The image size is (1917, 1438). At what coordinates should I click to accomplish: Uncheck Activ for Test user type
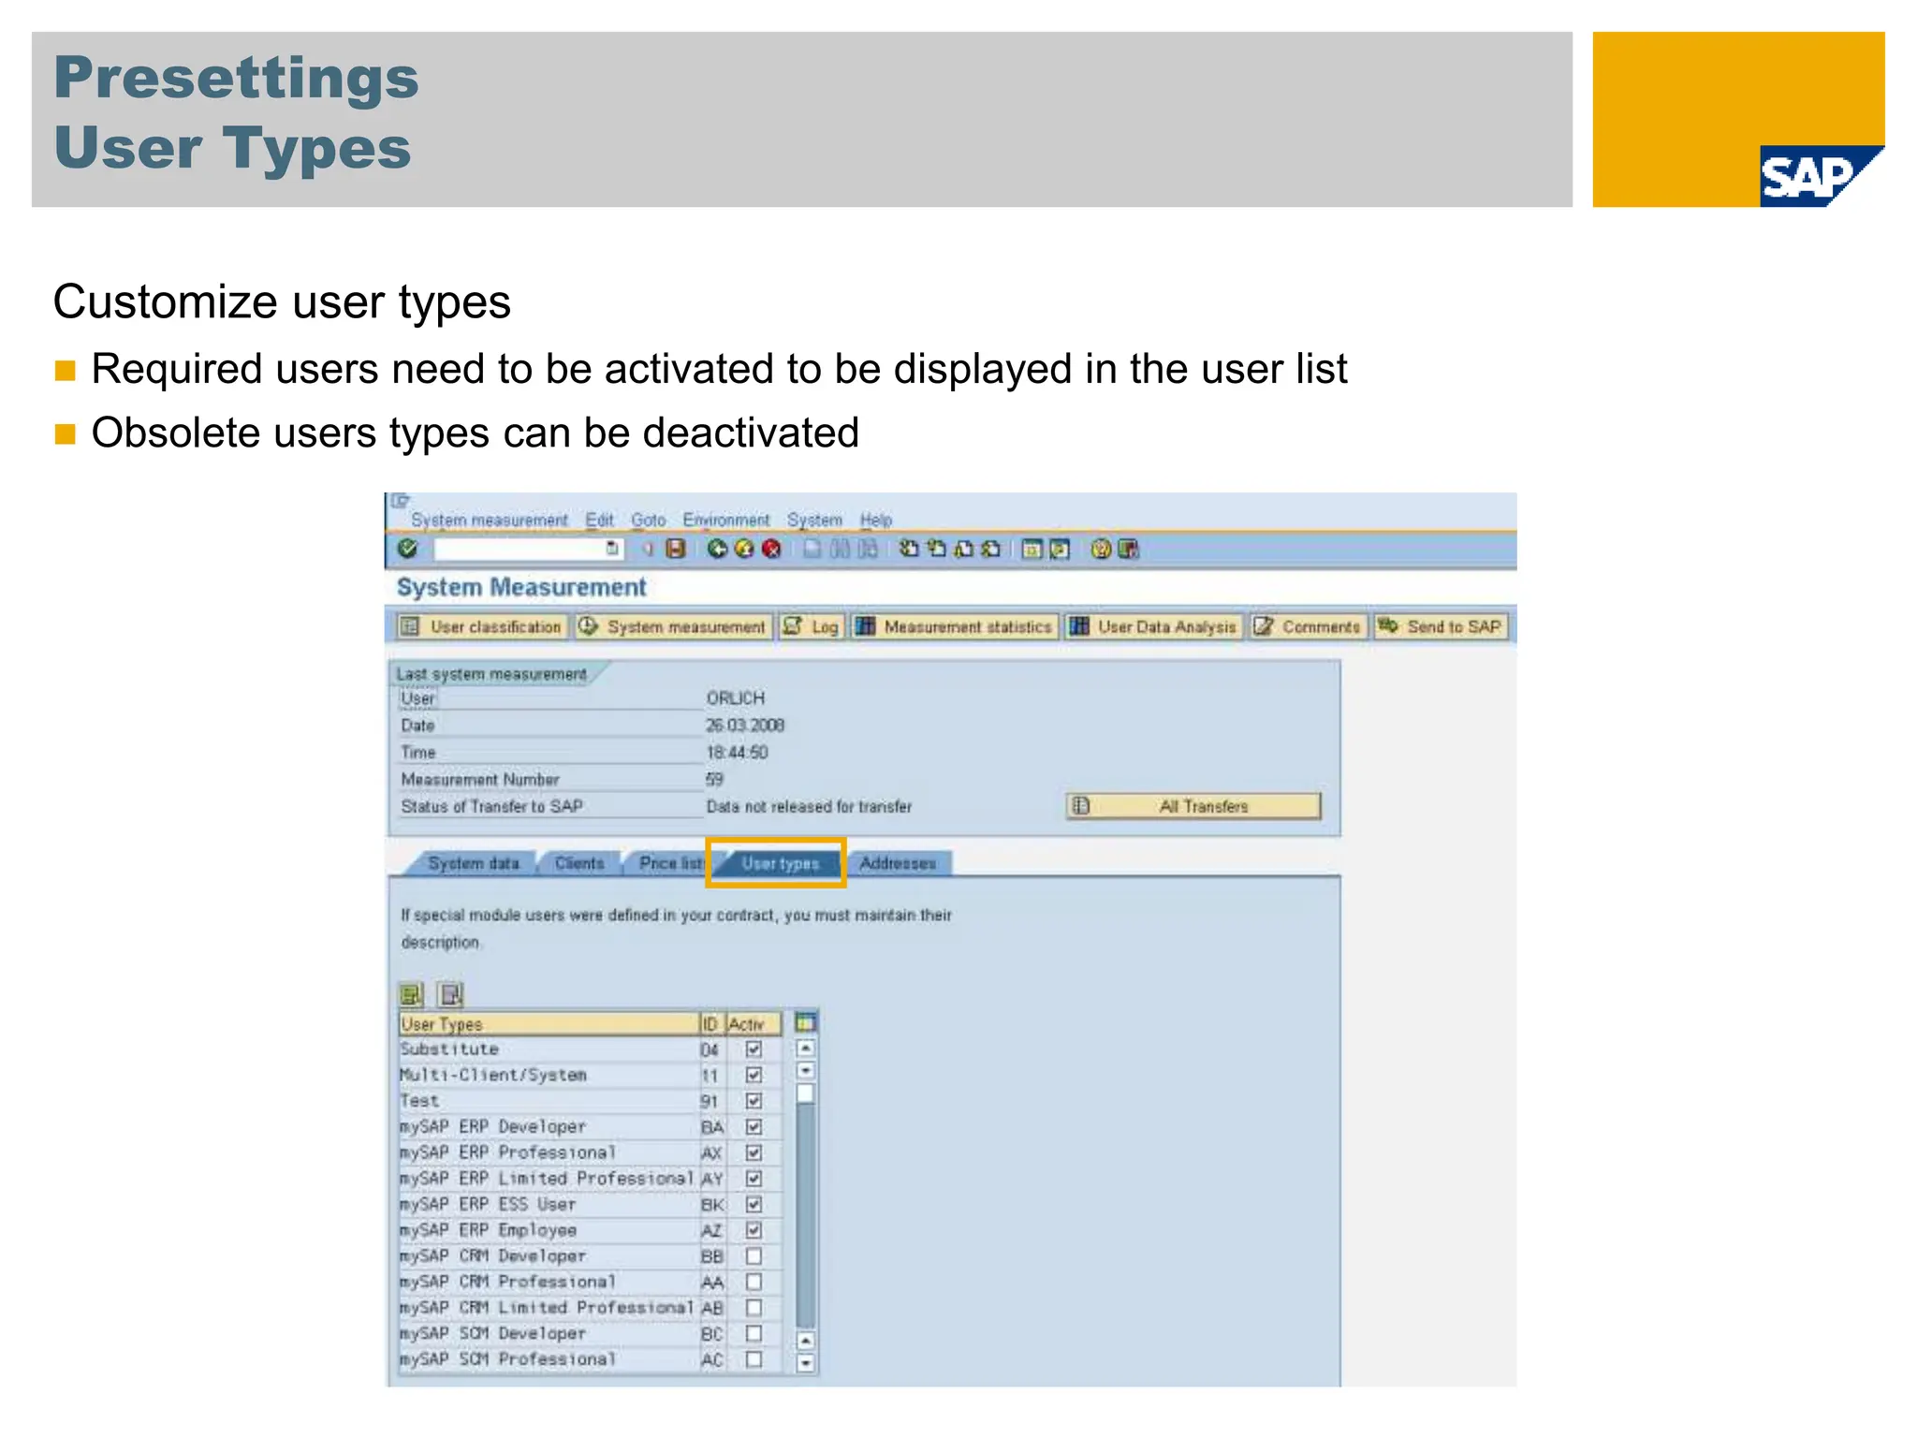point(754,1101)
